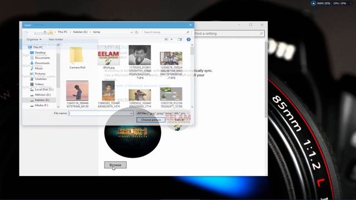This screenshot has height=200, width=356.
Task: Select Kabilan (E:) drive
Action: pyautogui.click(x=40, y=100)
